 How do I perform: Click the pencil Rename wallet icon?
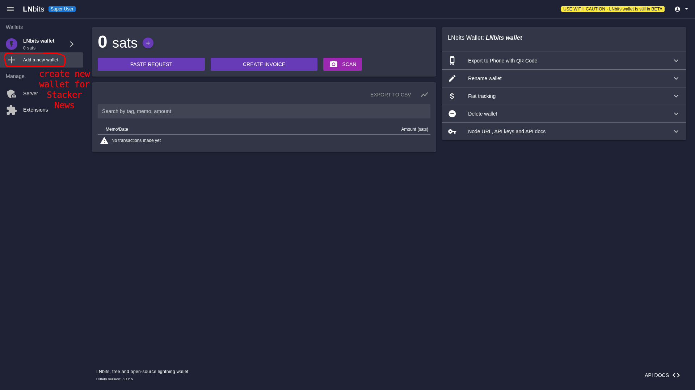[x=452, y=78]
